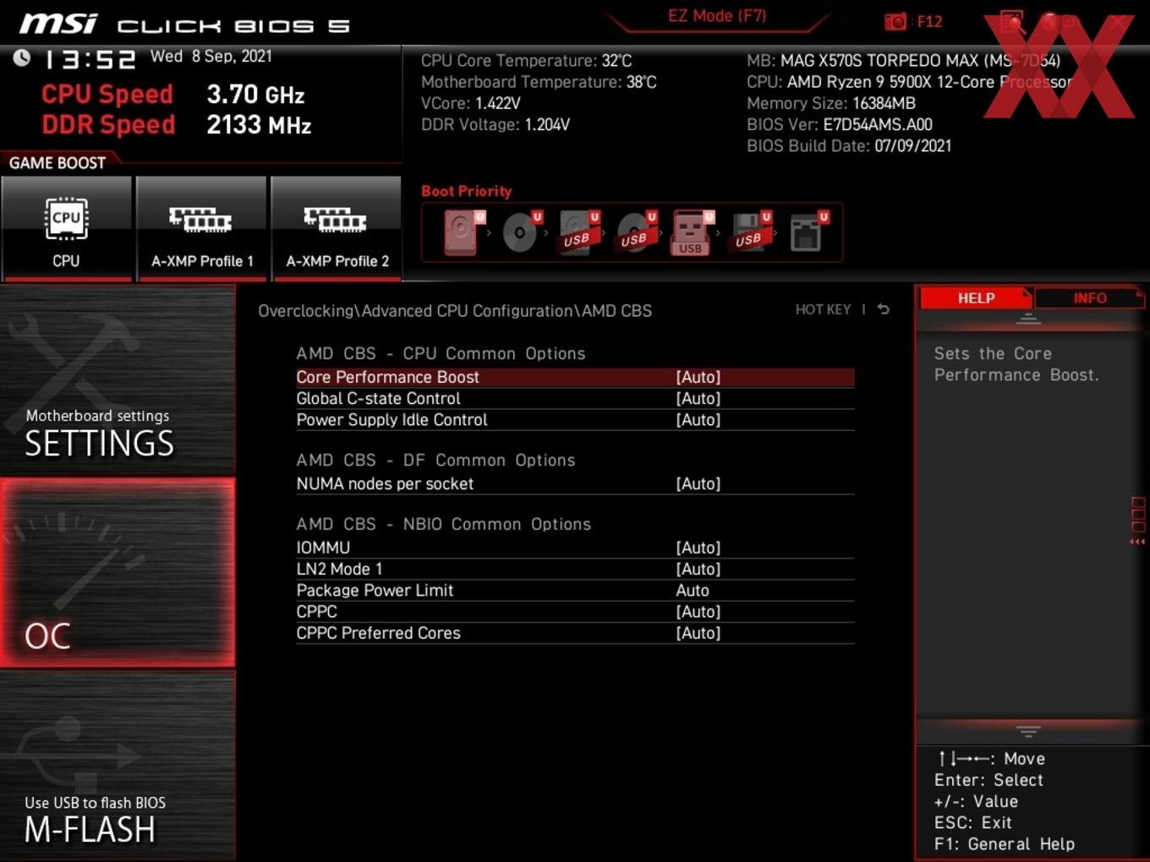1150x862 pixels.
Task: Click the AMD CBS - NBIO Common Options header
Action: point(444,524)
